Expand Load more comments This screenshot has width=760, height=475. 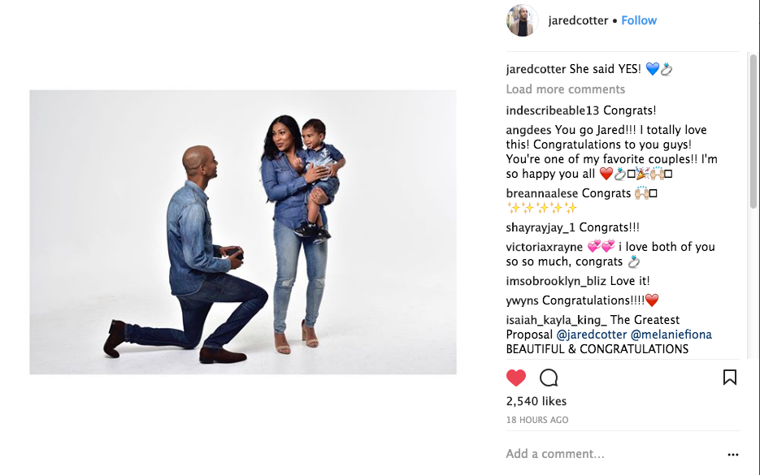[x=565, y=89]
